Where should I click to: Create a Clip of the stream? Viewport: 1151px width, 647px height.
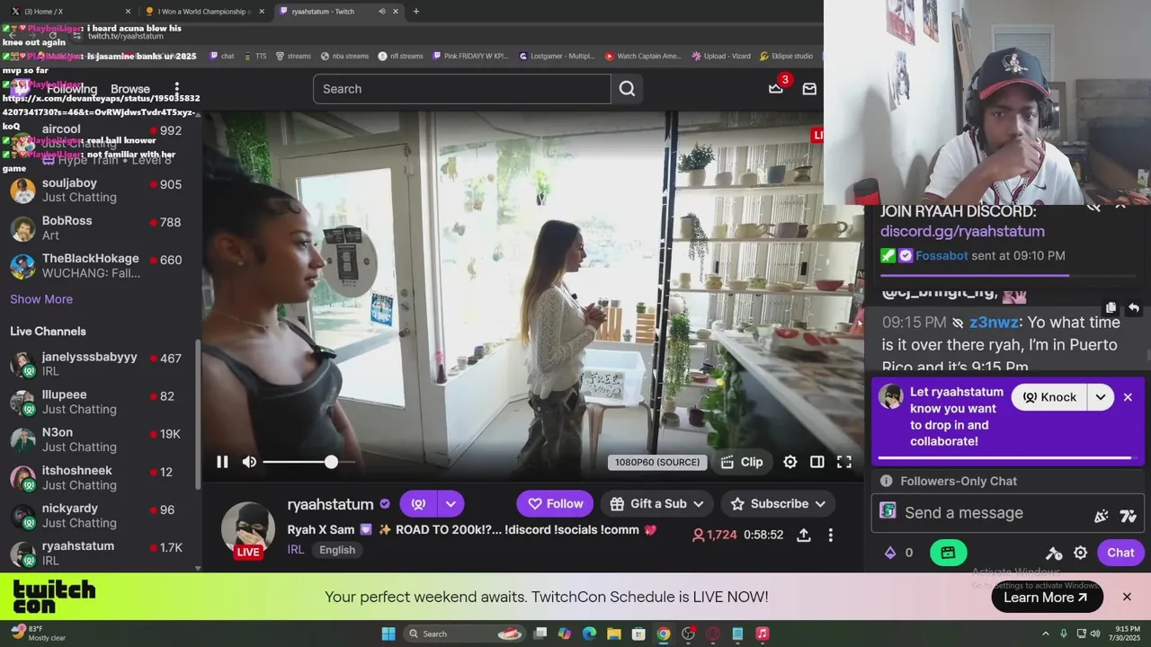742,462
